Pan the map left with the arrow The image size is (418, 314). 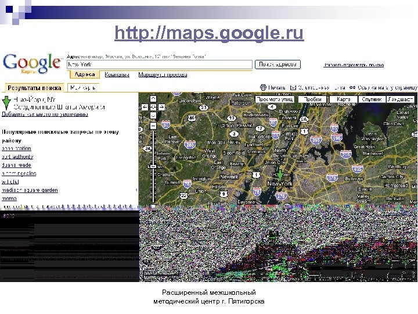145,107
